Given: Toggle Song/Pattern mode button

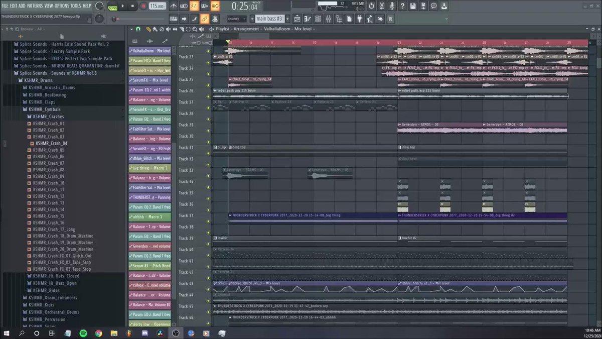Looking at the screenshot, I should pos(113,6).
